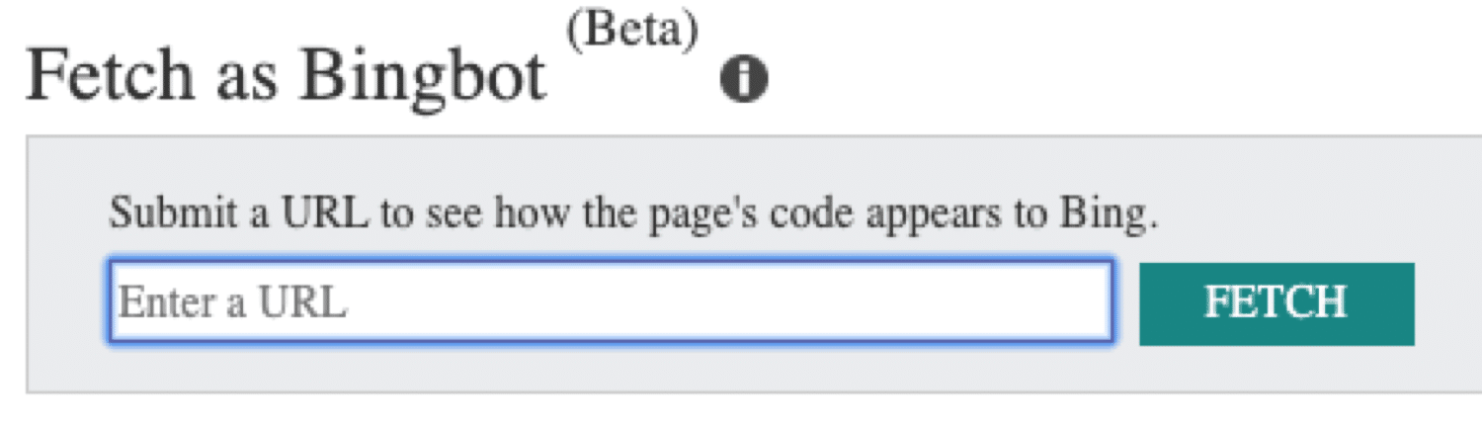Select the blue-outlined URL entry field
This screenshot has height=426, width=1482.
611,301
